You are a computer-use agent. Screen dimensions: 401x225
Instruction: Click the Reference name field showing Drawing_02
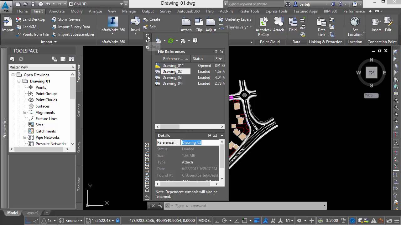coord(200,142)
